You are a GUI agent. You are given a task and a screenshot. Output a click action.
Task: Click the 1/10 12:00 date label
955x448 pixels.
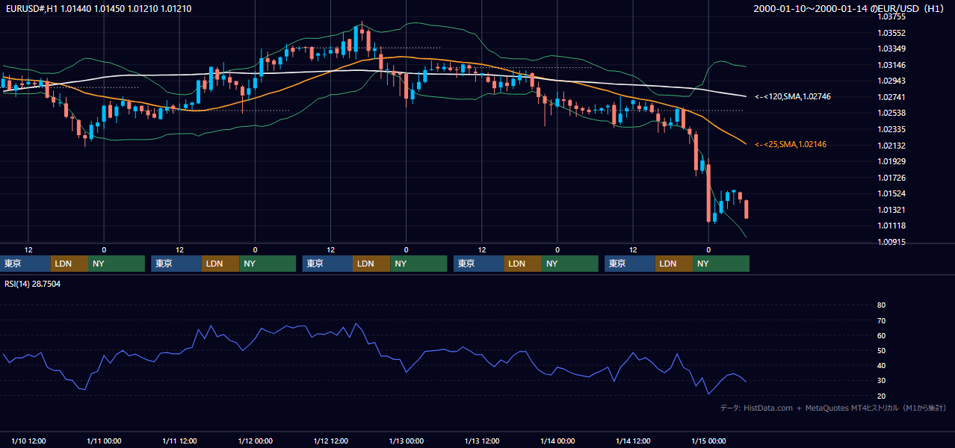click(x=28, y=441)
